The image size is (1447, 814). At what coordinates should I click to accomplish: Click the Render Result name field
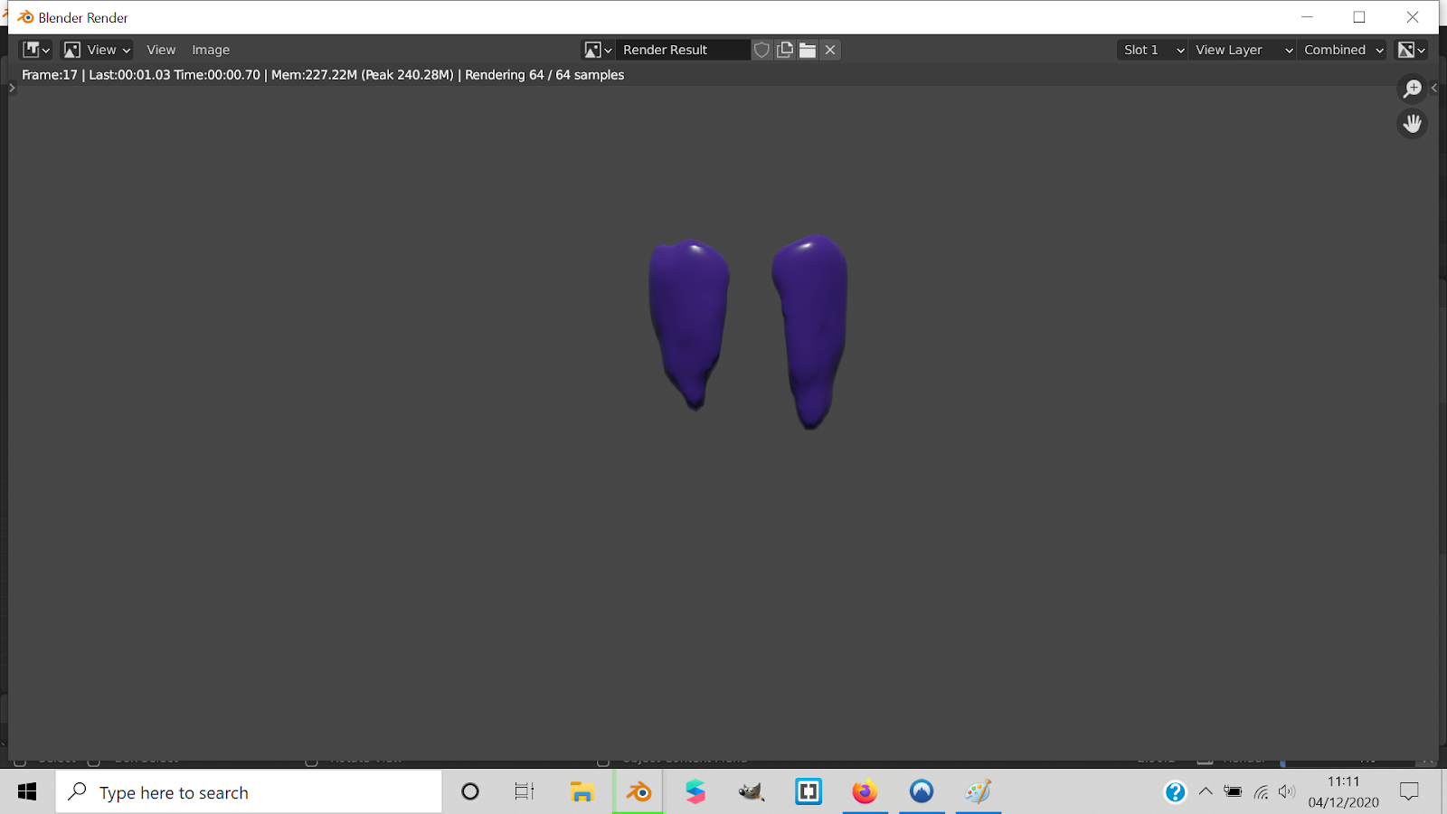tap(683, 50)
